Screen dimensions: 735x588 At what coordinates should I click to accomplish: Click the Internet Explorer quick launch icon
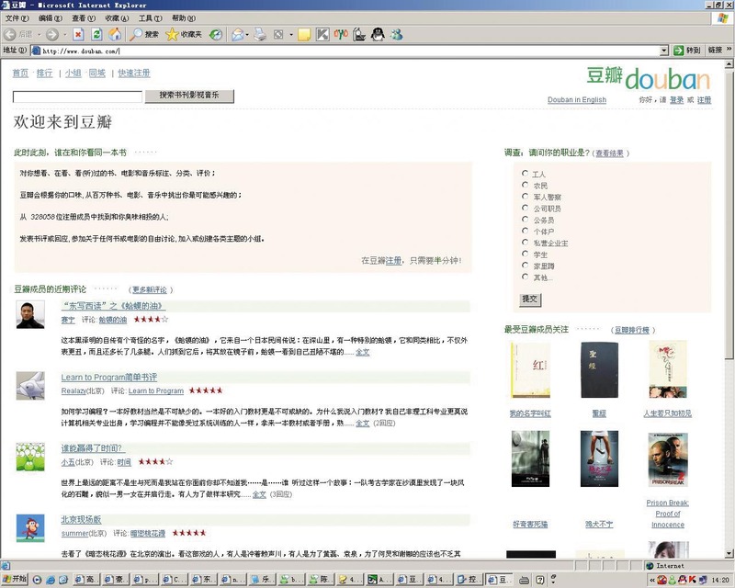(51, 580)
